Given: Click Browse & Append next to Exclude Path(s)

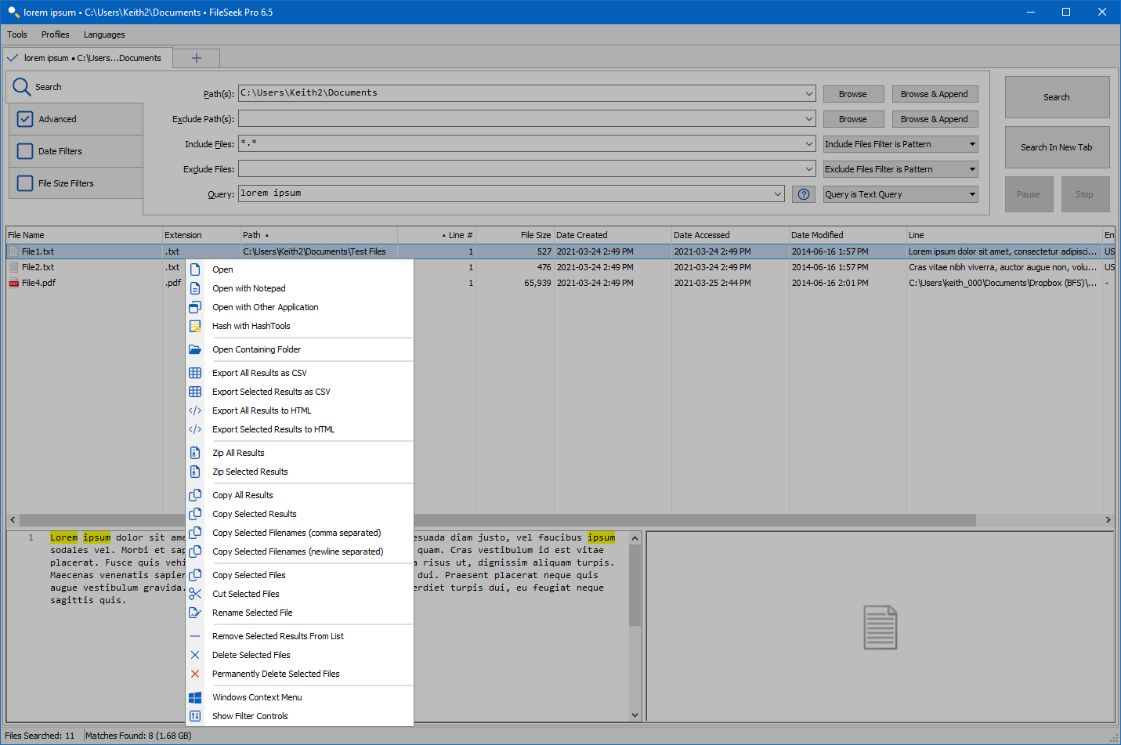Looking at the screenshot, I should pyautogui.click(x=935, y=119).
